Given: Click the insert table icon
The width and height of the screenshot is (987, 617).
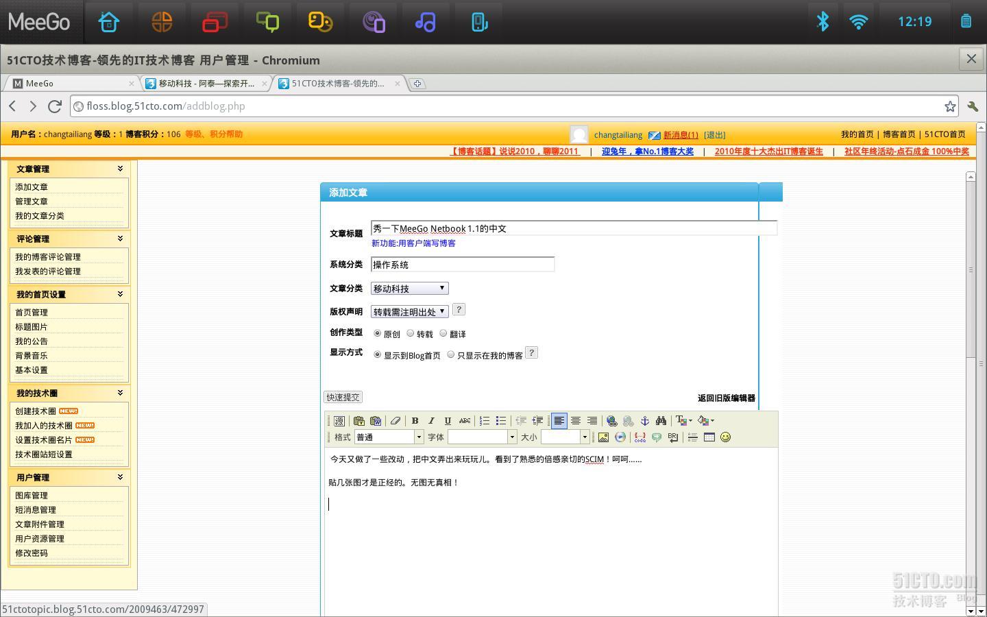Looking at the screenshot, I should [x=709, y=437].
